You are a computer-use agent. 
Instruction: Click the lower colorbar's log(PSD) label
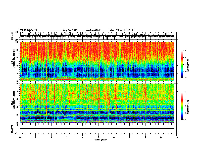pos(188,107)
